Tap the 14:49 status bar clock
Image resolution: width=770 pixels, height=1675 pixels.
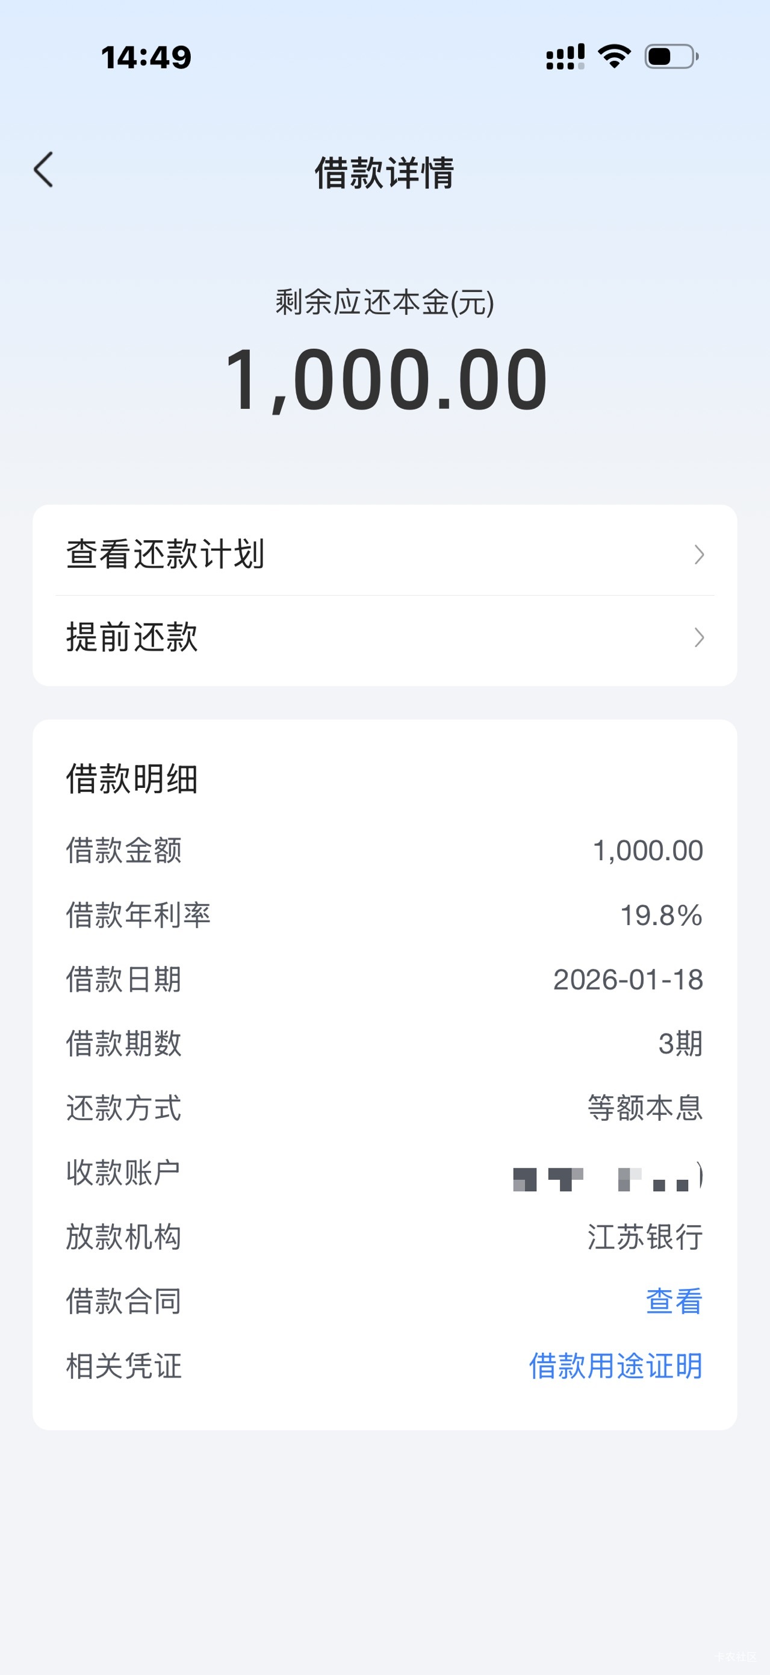click(146, 57)
